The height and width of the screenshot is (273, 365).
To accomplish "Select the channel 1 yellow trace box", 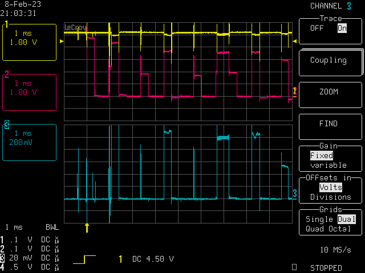I will pos(30,42).
